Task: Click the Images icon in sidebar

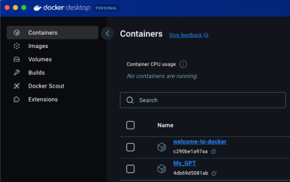Action: click(x=16, y=46)
